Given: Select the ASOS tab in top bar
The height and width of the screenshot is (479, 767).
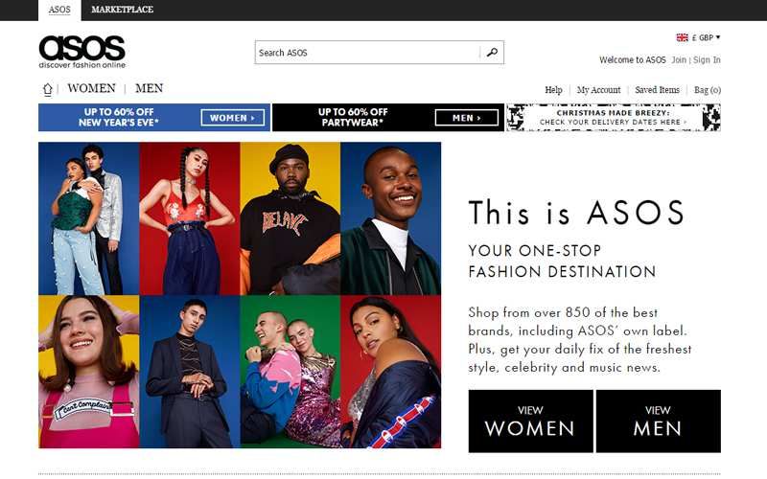Looking at the screenshot, I should [x=59, y=10].
